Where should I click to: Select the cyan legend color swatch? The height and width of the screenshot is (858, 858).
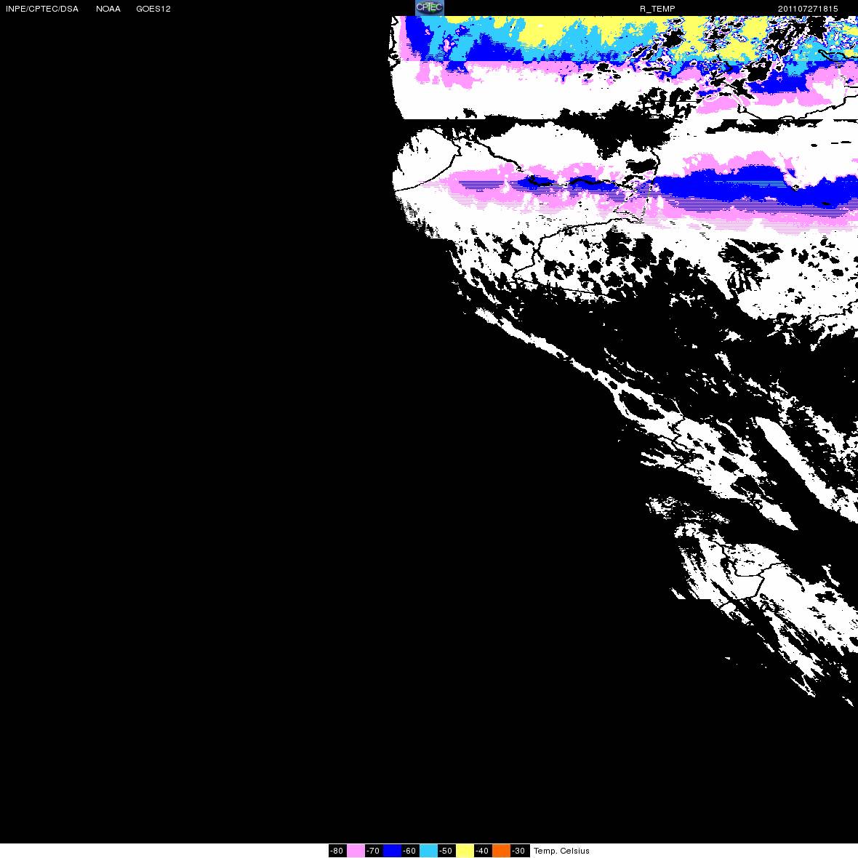[x=428, y=851]
